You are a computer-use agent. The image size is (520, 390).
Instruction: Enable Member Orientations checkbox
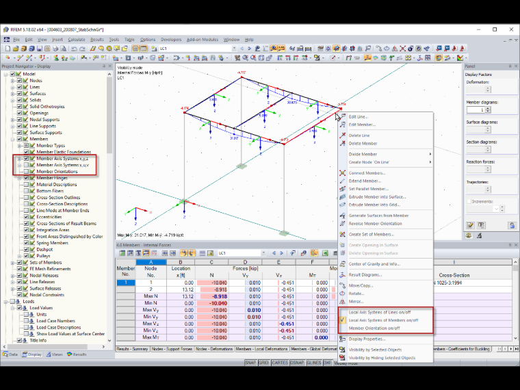point(26,172)
